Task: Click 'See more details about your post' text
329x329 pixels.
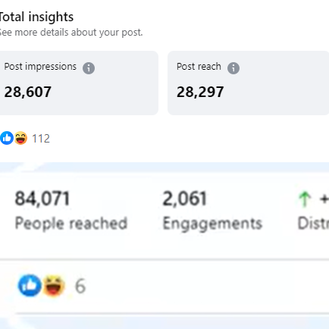Action: tap(71, 33)
